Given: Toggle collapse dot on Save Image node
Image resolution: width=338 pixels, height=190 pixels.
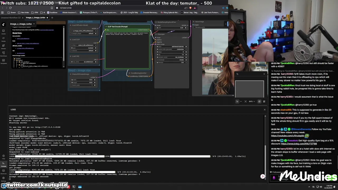Looking at the screenshot, I should pos(194,22).
